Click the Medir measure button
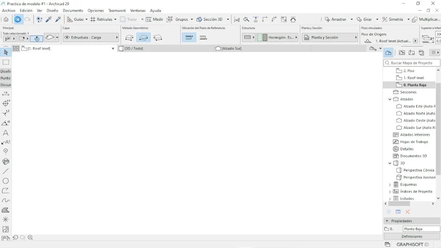The width and height of the screenshot is (441, 248). (x=154, y=19)
